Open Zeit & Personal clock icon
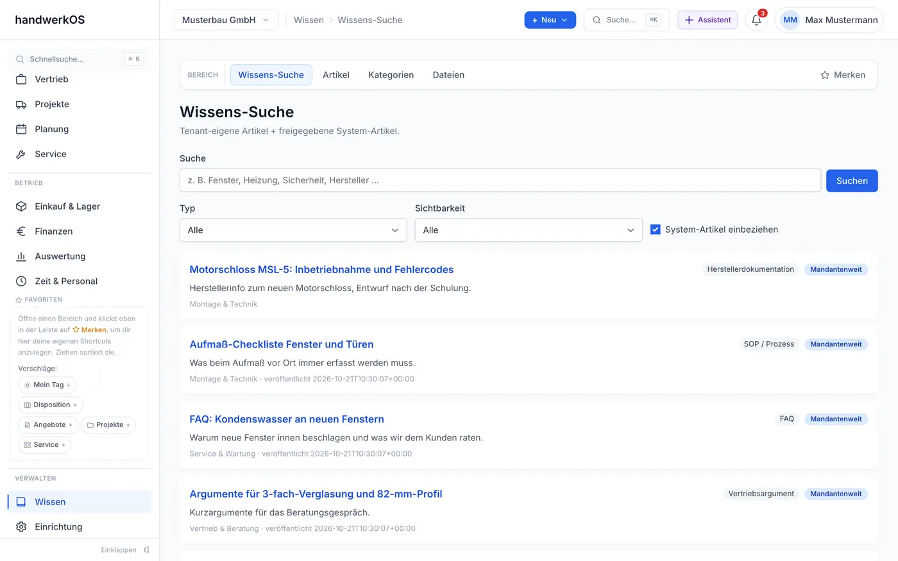The width and height of the screenshot is (898, 561). (x=21, y=281)
